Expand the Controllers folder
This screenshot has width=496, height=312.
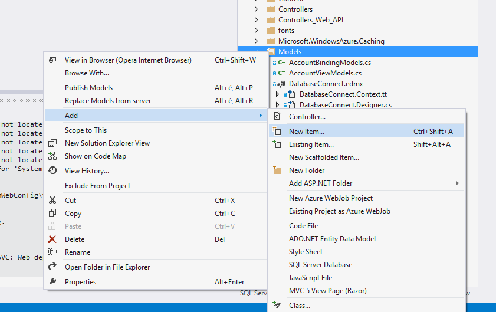point(256,9)
